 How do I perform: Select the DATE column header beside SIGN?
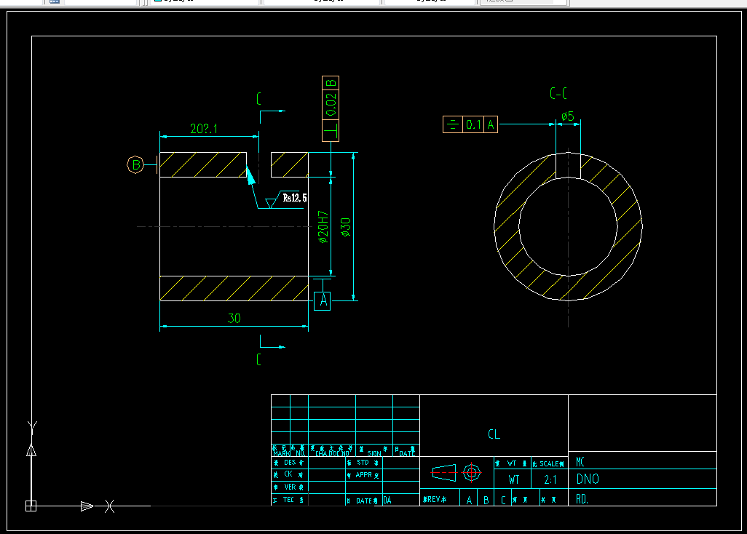[x=407, y=453]
